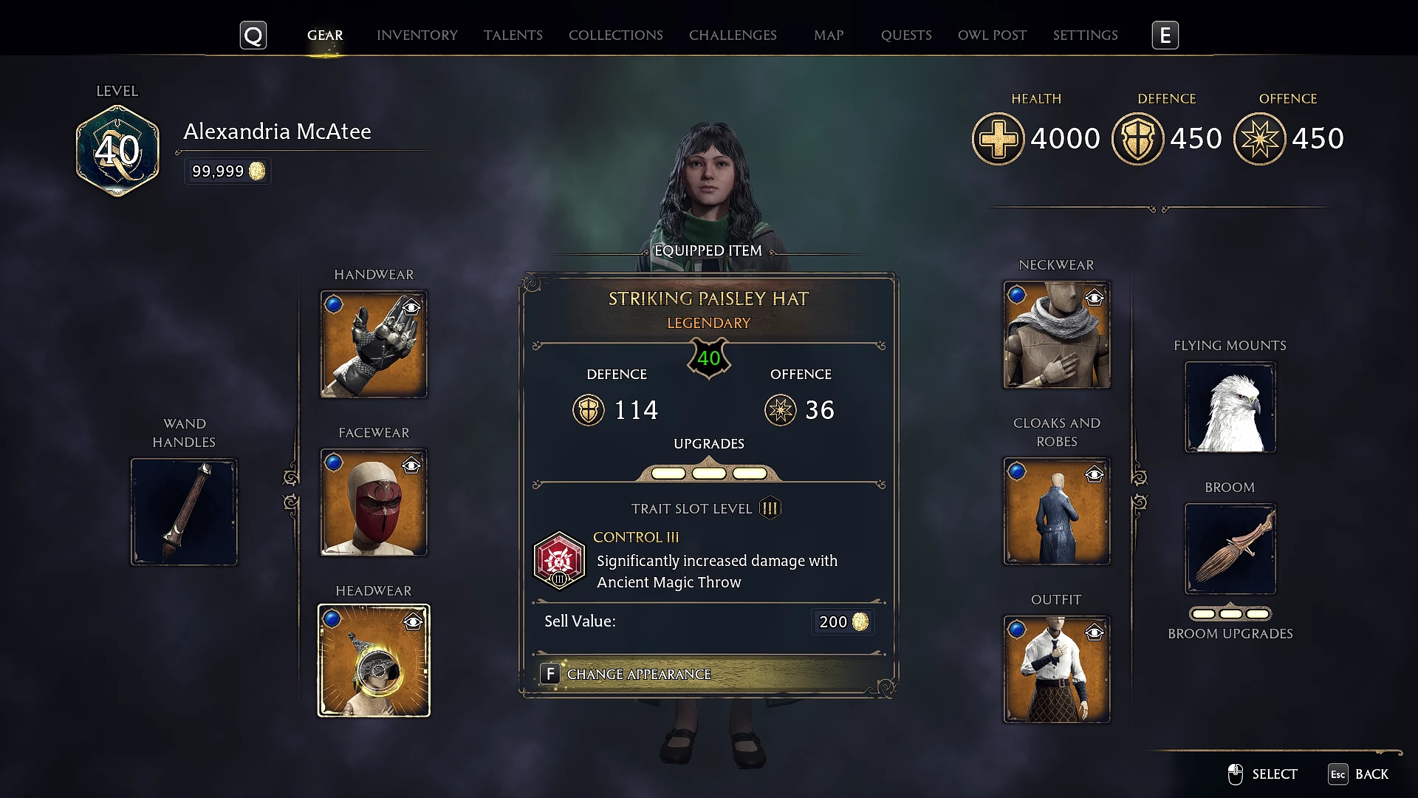Select the Handwear glove slot

[374, 344]
